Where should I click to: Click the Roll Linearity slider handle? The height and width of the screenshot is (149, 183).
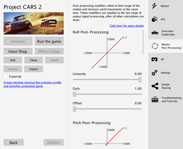click(x=140, y=80)
